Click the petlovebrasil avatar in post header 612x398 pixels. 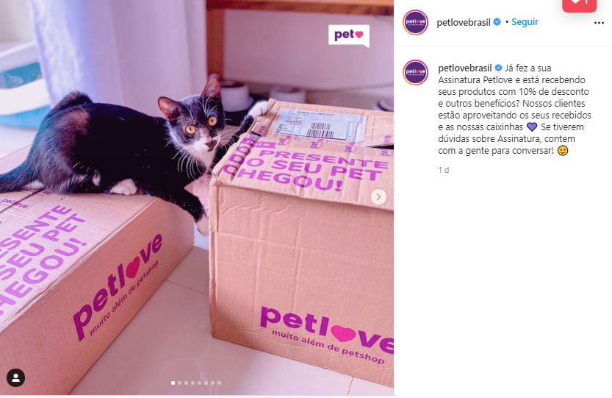(x=415, y=22)
